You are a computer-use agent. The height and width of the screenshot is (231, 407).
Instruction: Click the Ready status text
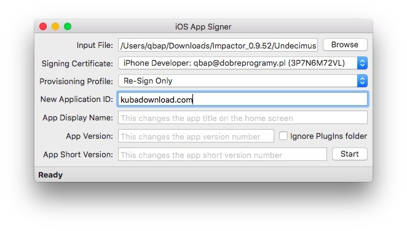point(50,175)
